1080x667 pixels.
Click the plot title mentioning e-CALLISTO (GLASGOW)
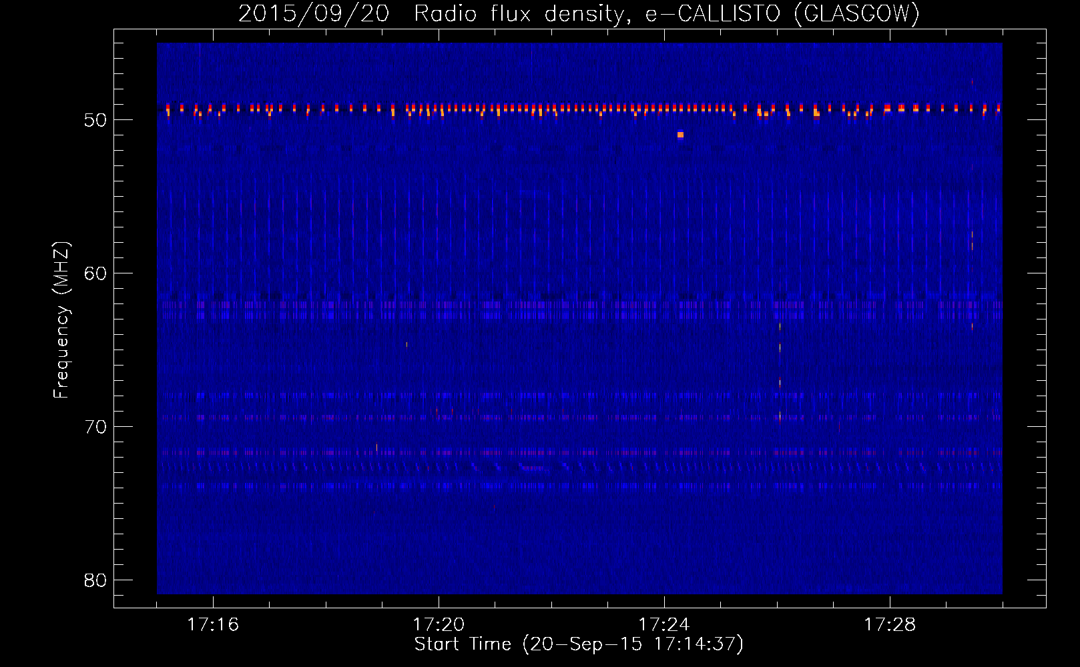click(579, 13)
